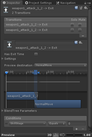Open the header gear settings menu
92x137 pixels.
tap(86, 8)
